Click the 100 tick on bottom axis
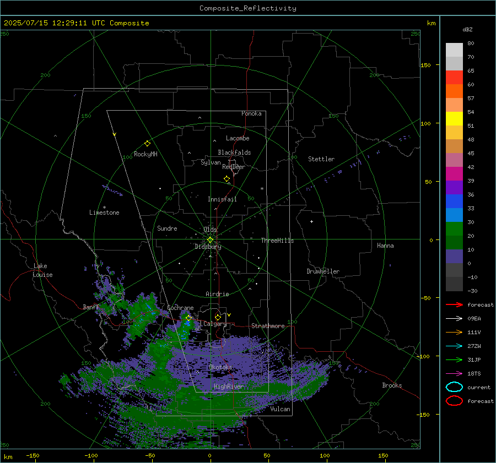The width and height of the screenshot is (496, 463). 325,455
